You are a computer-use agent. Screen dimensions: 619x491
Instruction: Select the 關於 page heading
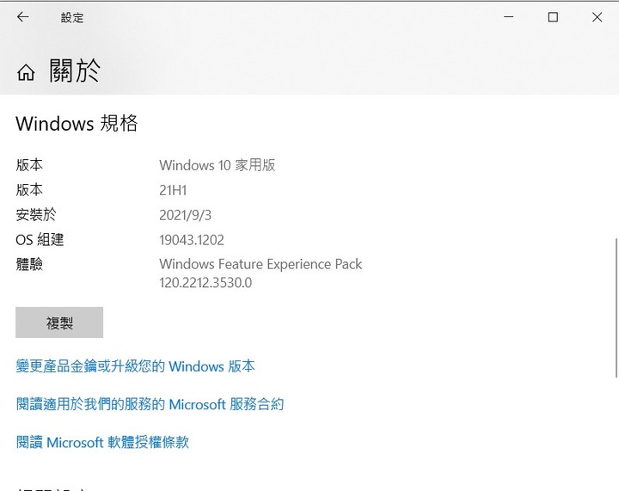75,71
